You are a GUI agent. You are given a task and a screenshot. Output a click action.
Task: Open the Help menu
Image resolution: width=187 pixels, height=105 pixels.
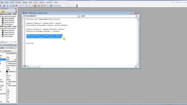56,2
